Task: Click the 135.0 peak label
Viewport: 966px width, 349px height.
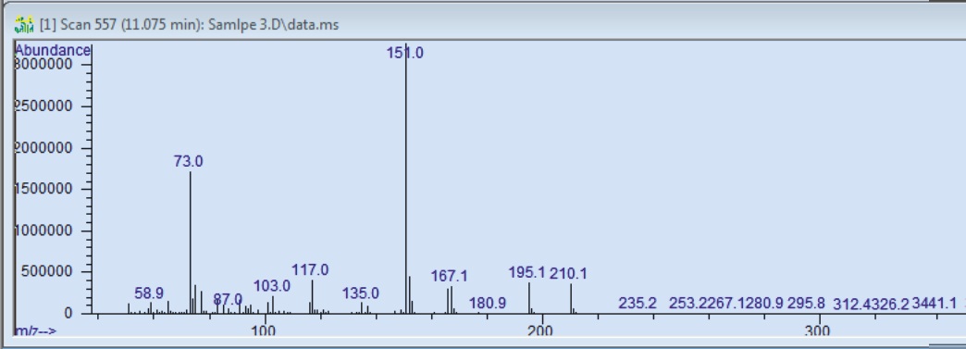Action: point(361,293)
